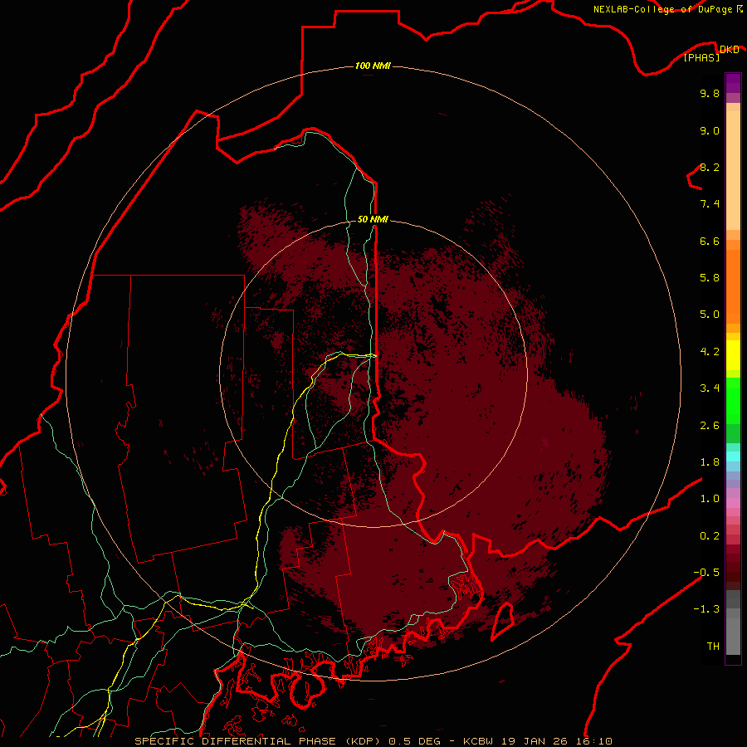Click the 3.4 scale label
747x747 pixels.
pos(710,388)
